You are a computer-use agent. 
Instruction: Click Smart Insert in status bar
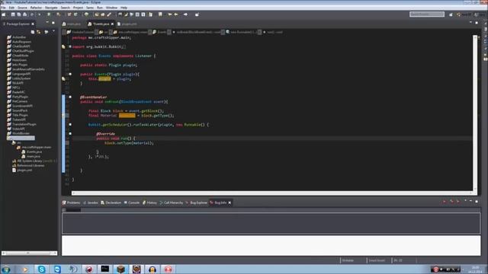point(377,260)
